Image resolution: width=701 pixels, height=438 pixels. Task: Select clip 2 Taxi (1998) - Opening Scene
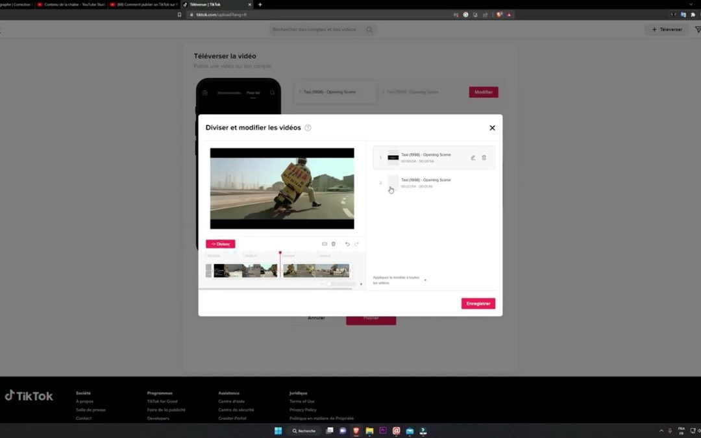pos(434,183)
